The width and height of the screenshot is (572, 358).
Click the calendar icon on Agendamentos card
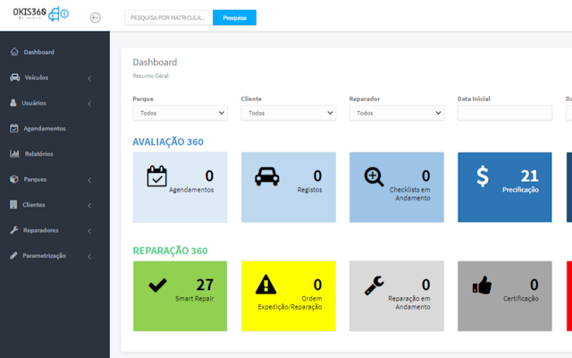(157, 176)
